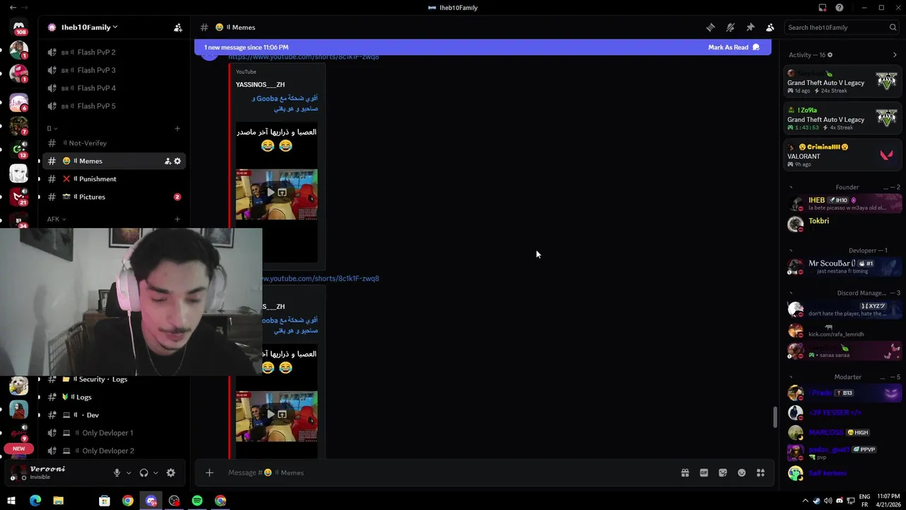This screenshot has height=510, width=906.
Task: Open the Dev channel
Action: (x=113, y=415)
